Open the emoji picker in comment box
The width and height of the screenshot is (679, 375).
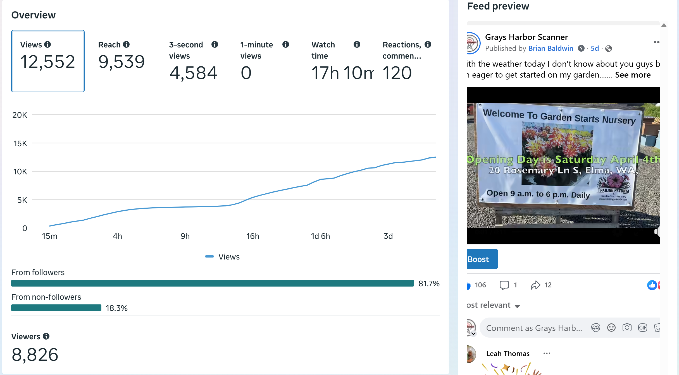[x=611, y=328]
